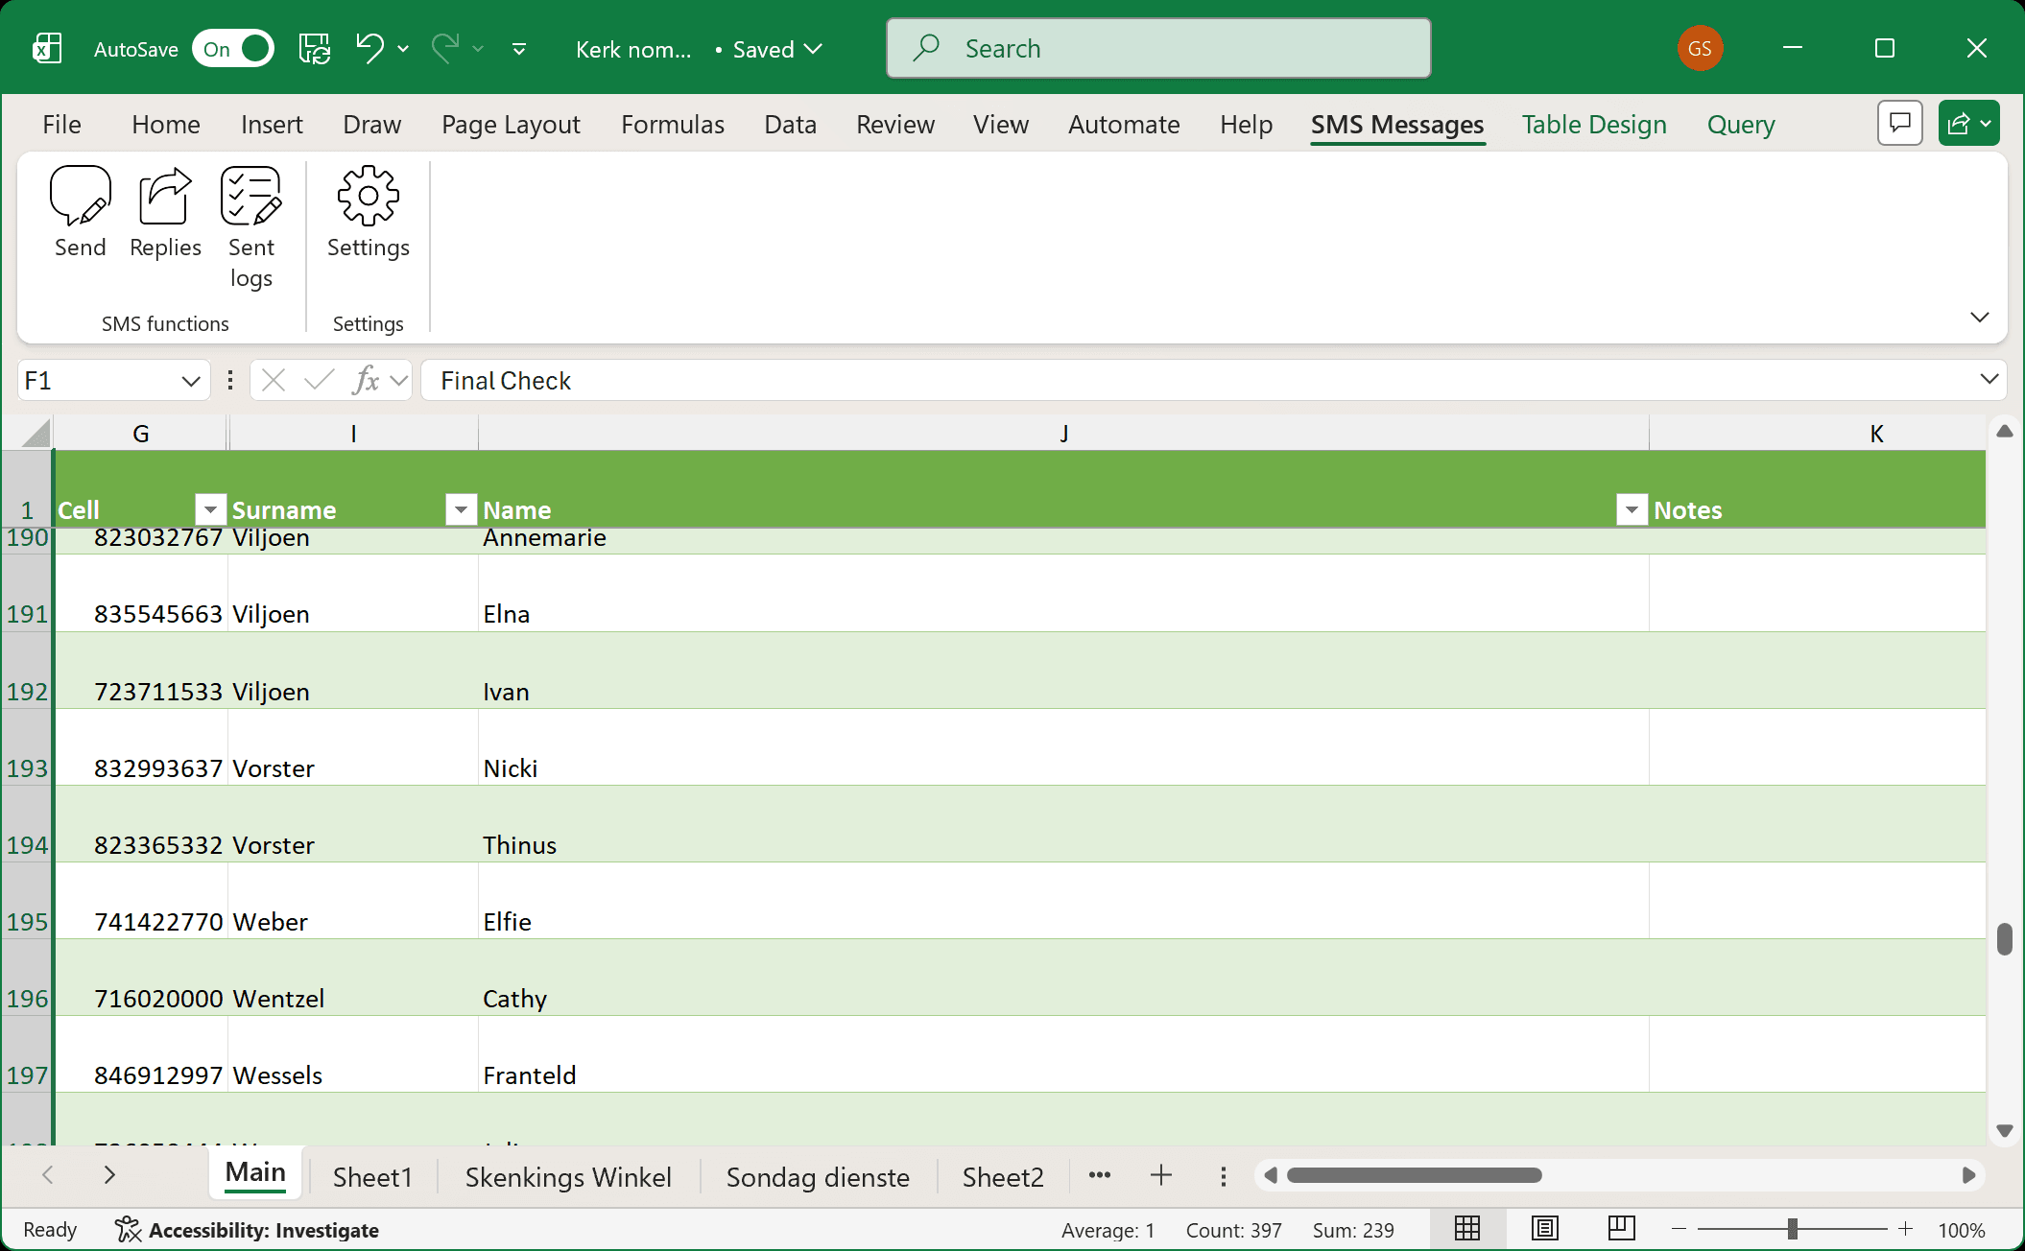Open the Cell column filter dropdown

tap(210, 509)
